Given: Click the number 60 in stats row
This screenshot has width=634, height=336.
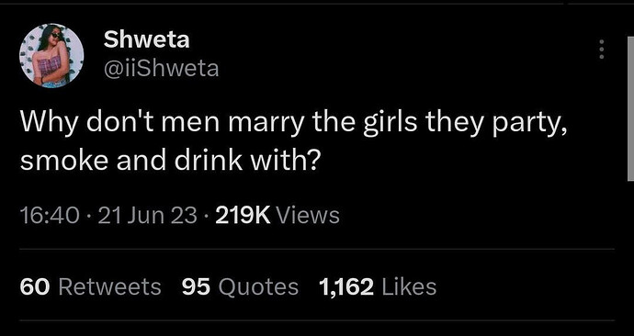Looking at the screenshot, I should click(x=35, y=287).
